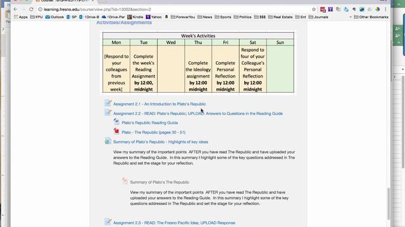Click the Summary Highlights page icon
Screen dimensions: 405x227
(x=108, y=141)
